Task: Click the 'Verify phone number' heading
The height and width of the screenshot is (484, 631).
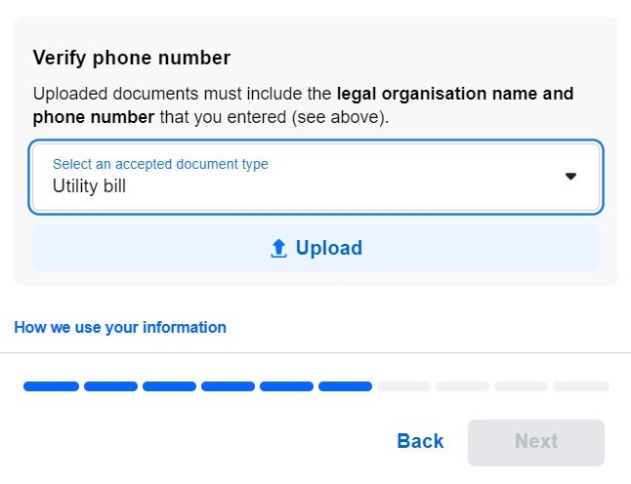Action: point(132,58)
